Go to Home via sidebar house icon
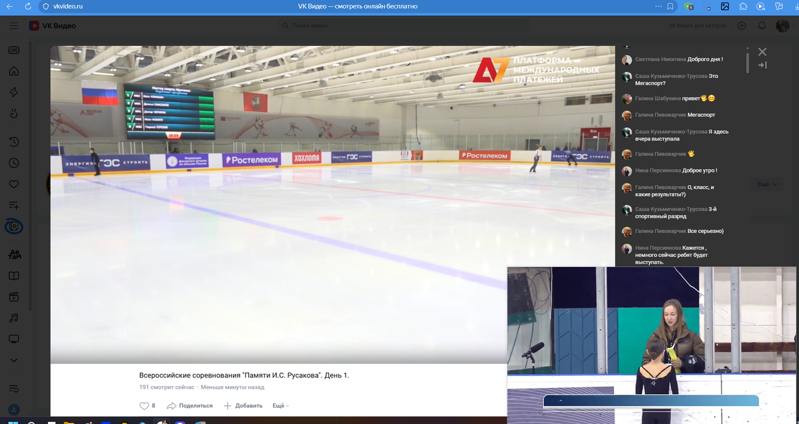This screenshot has height=424, width=799. [x=13, y=71]
